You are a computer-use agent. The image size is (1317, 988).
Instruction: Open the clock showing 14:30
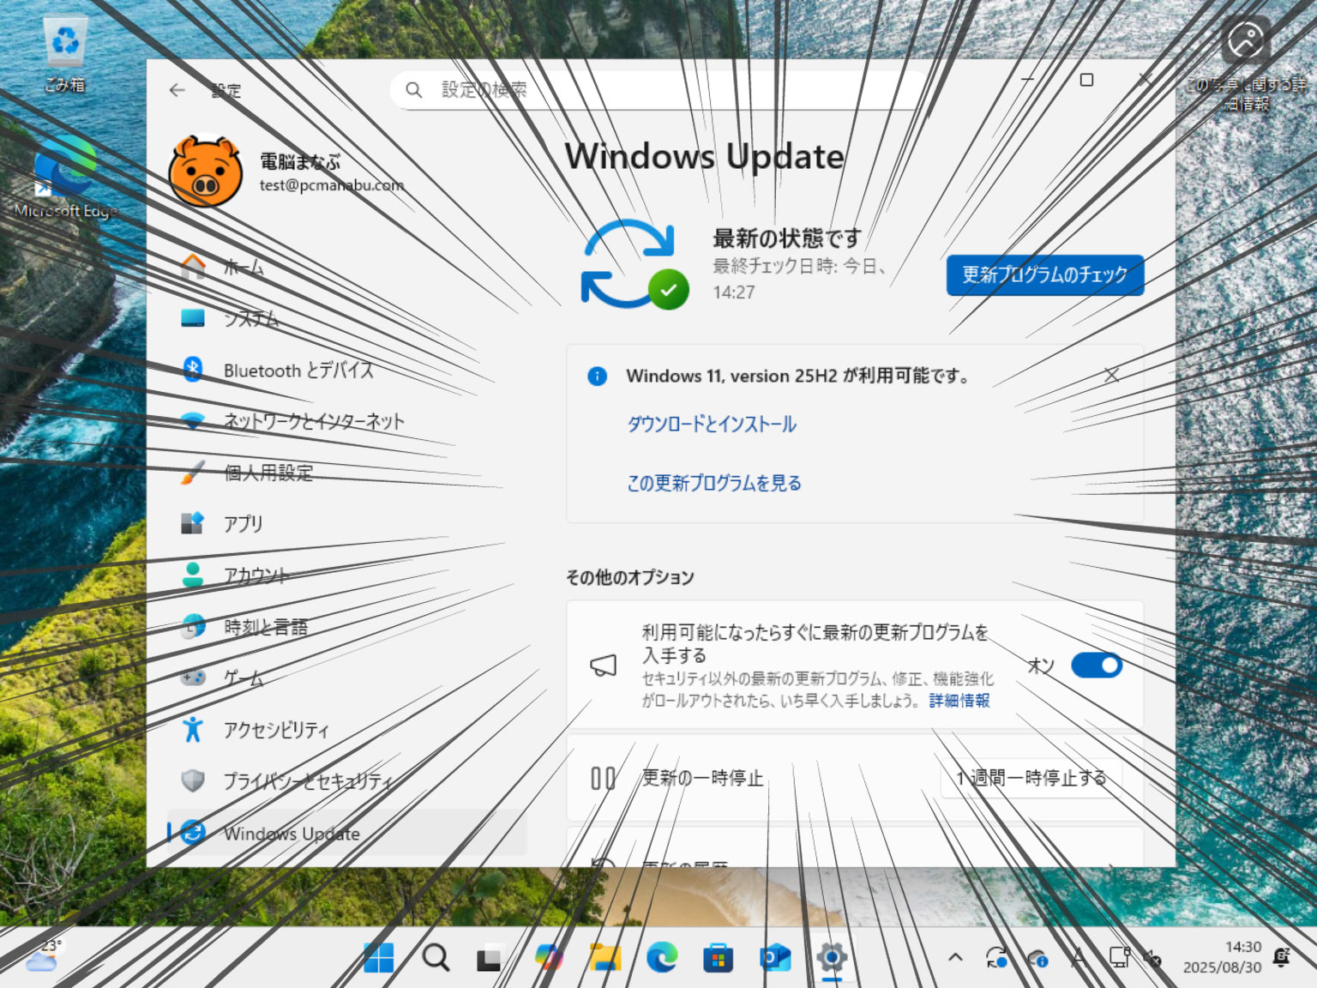[1222, 957]
